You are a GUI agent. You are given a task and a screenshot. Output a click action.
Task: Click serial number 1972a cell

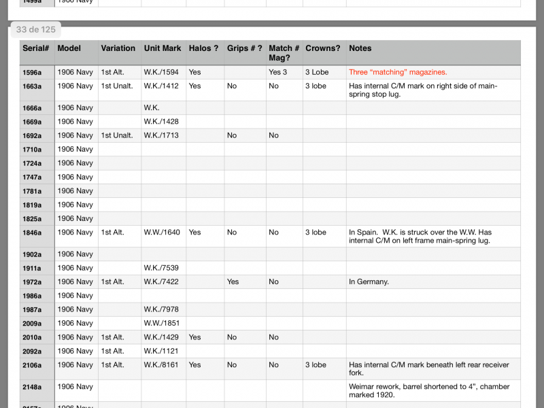coord(31,282)
